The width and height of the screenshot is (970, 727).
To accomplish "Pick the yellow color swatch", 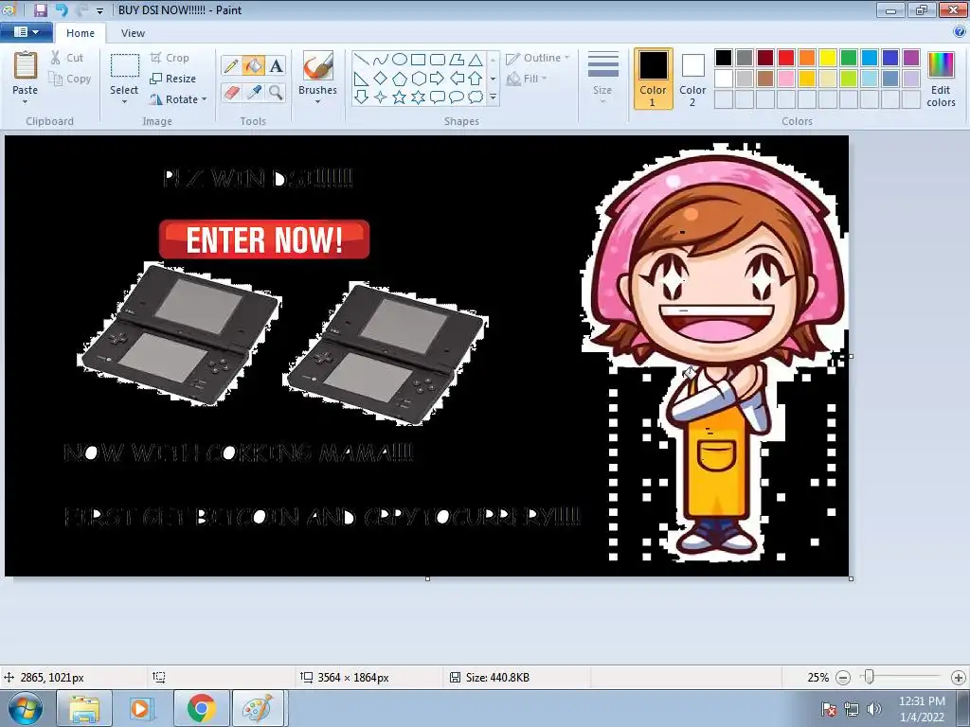I will coord(828,58).
